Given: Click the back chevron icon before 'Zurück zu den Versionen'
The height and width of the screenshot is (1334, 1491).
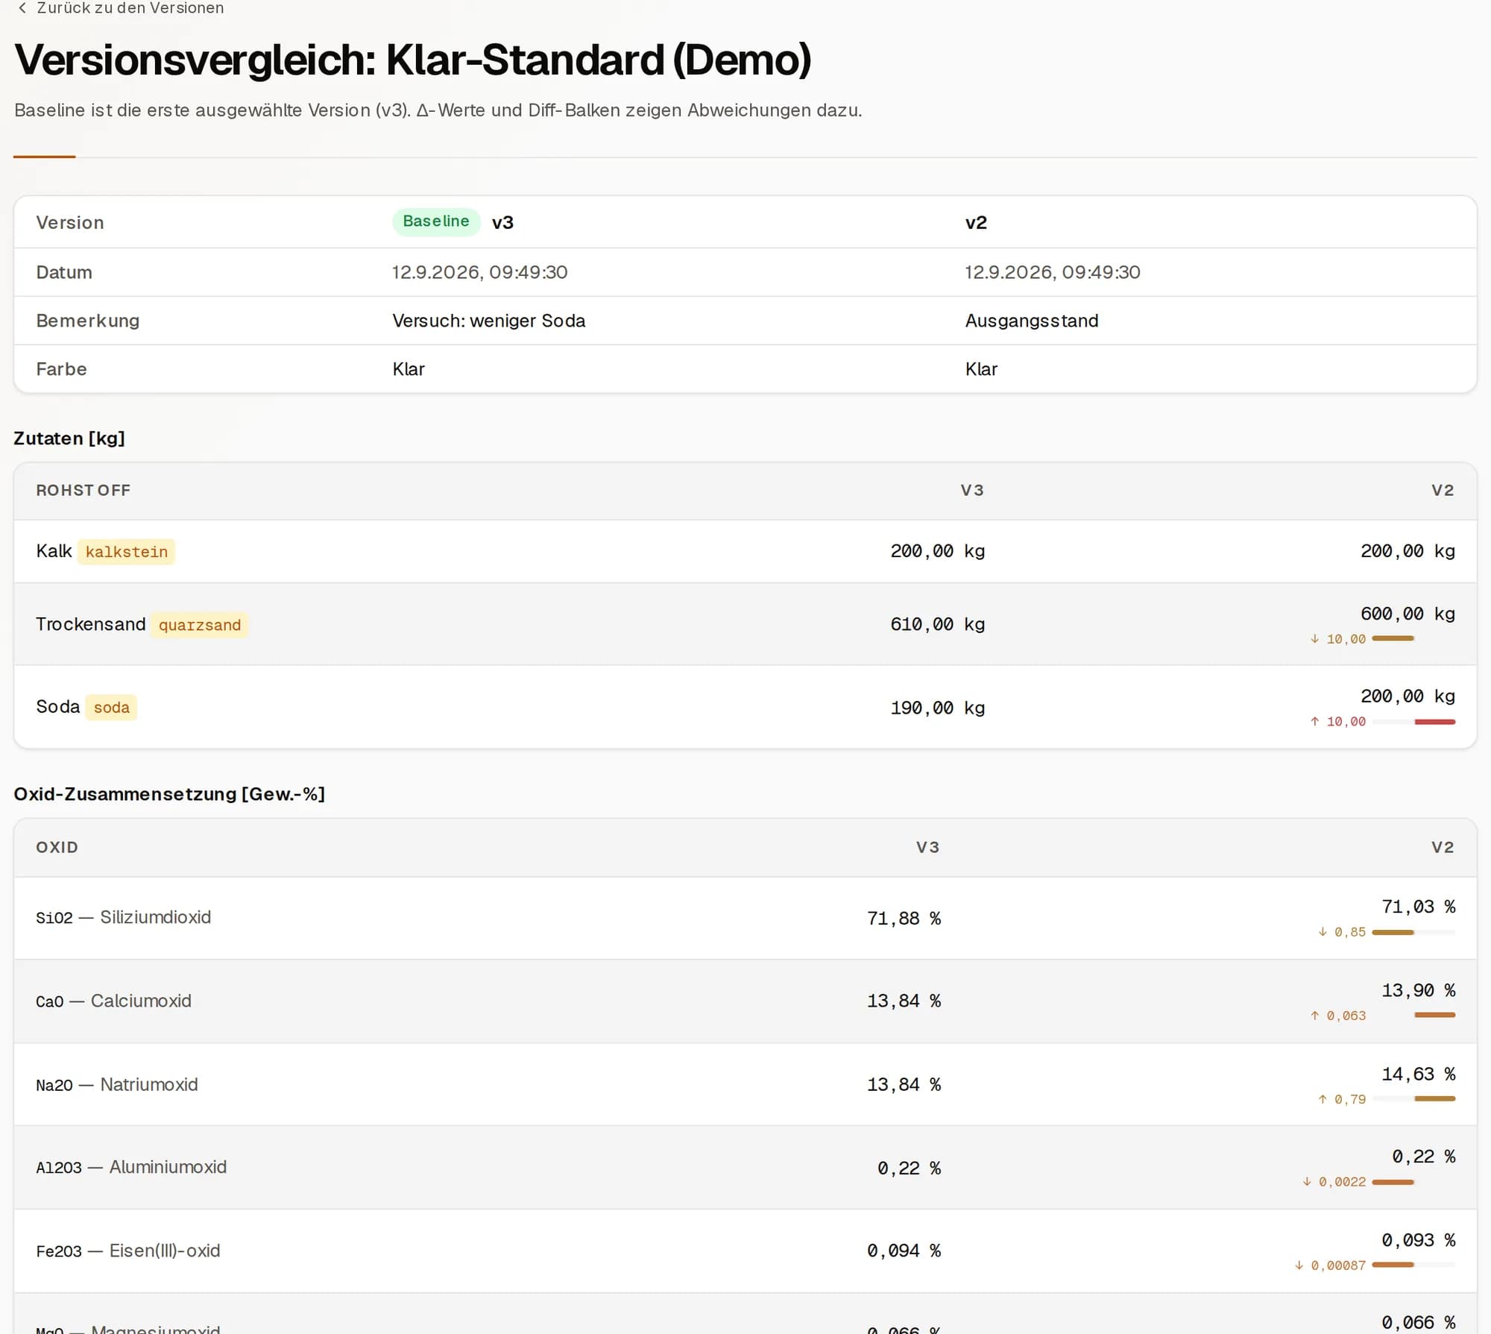Looking at the screenshot, I should [x=22, y=8].
